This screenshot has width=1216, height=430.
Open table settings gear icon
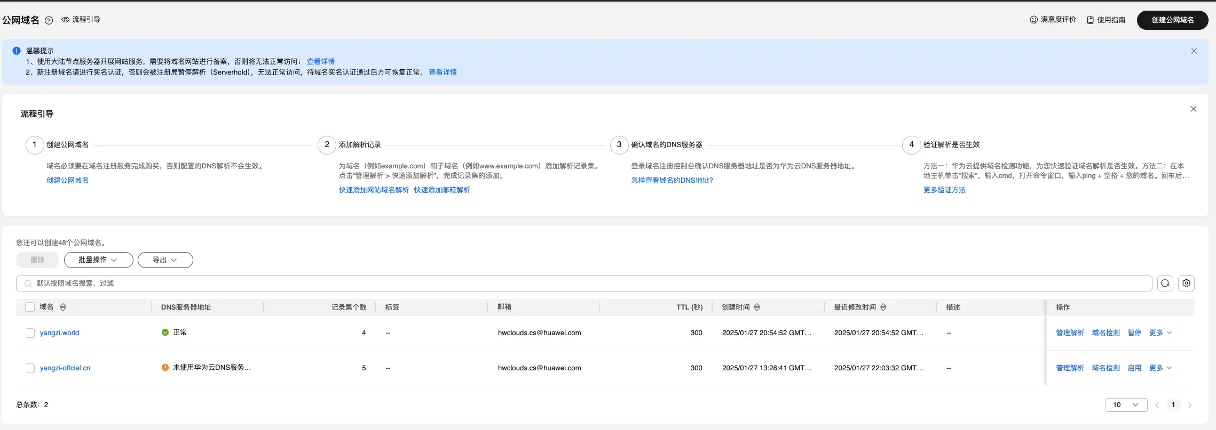pyautogui.click(x=1186, y=283)
